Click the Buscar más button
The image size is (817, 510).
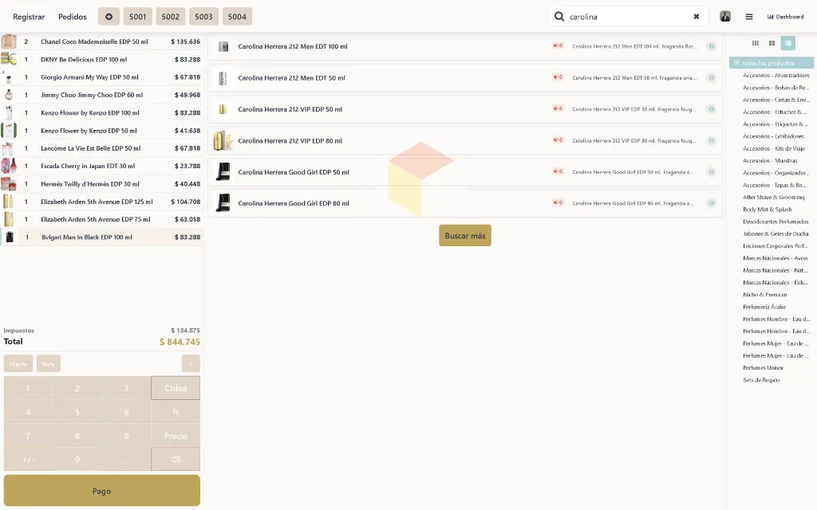(x=465, y=236)
